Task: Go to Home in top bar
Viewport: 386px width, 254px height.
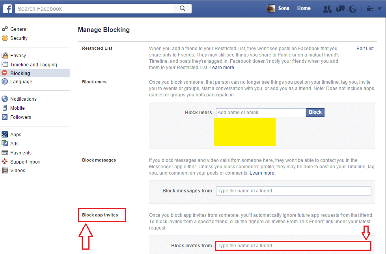Action: coord(304,8)
